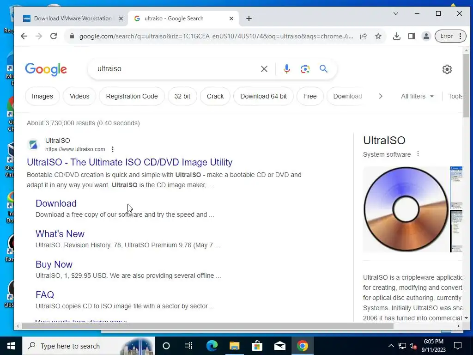The width and height of the screenshot is (473, 355).
Task: Expand the All filters dropdown
Action: click(417, 96)
